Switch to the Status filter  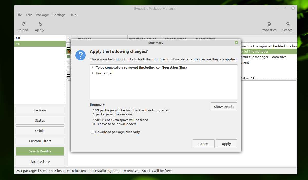[40, 120]
